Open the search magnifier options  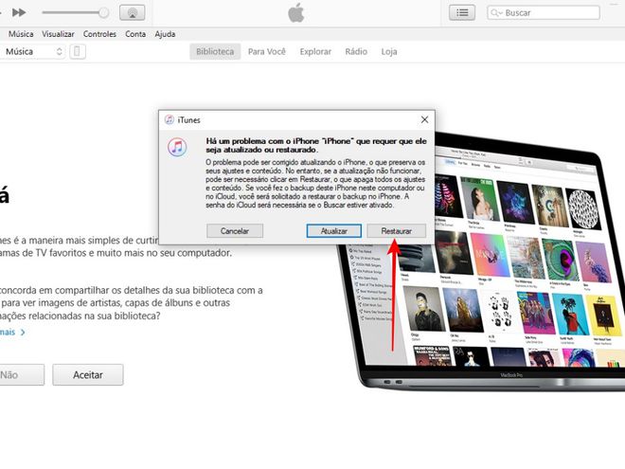pyautogui.click(x=496, y=12)
